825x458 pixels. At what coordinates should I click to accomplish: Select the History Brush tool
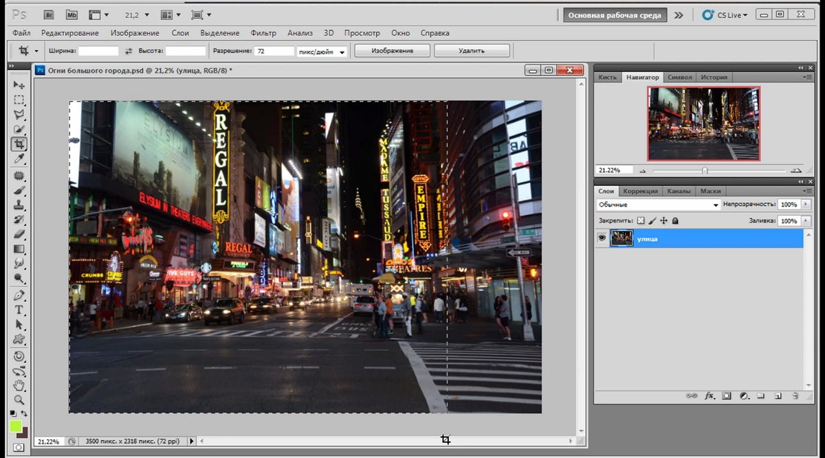click(19, 219)
